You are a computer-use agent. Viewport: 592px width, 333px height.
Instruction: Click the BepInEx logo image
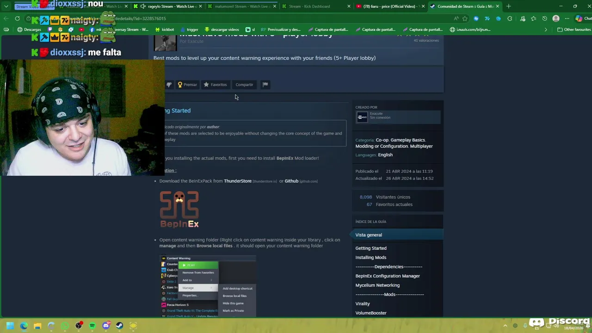[x=179, y=210]
